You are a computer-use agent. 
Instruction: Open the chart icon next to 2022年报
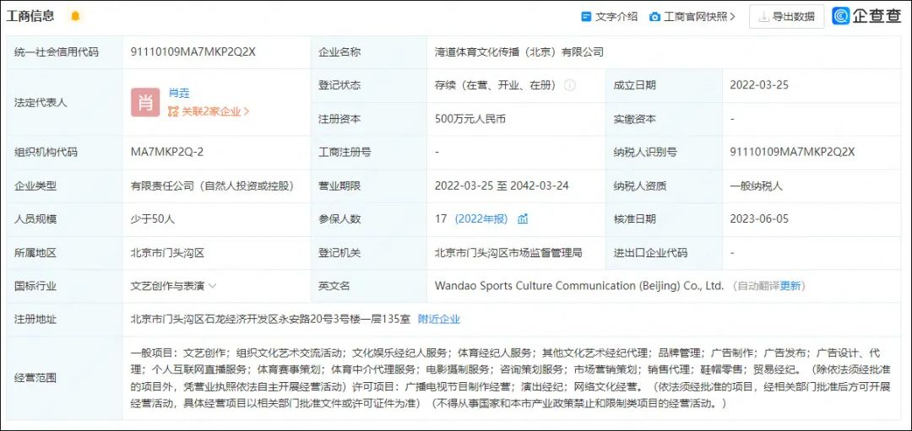(523, 218)
